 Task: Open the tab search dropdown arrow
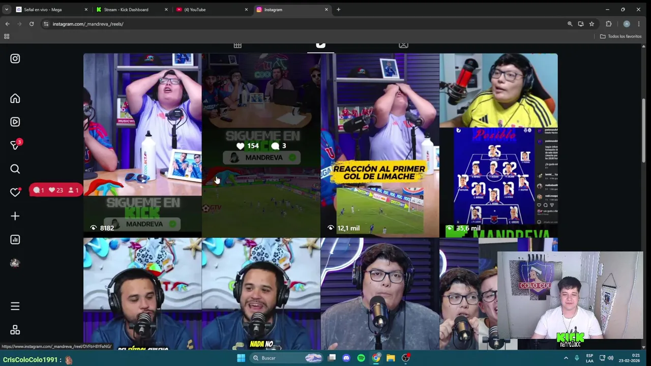(x=6, y=9)
